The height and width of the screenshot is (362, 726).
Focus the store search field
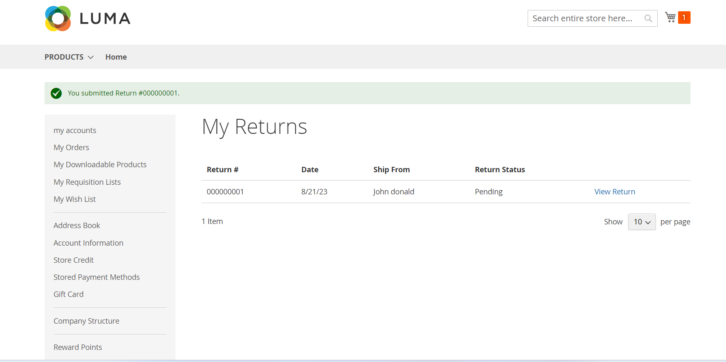pyautogui.click(x=592, y=18)
